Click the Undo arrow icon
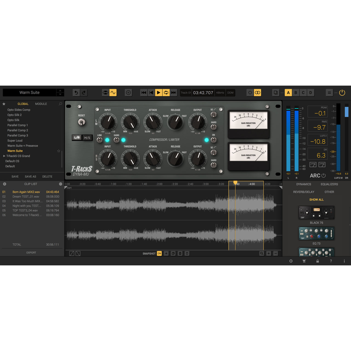The height and width of the screenshot is (351, 351). click(x=76, y=92)
